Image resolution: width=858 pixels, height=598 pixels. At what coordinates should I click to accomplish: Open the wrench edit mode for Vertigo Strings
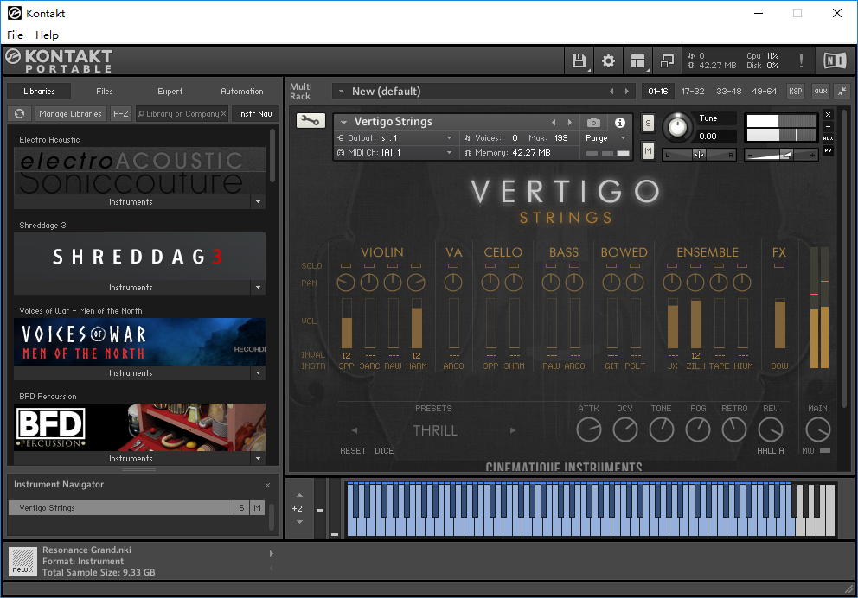point(311,121)
